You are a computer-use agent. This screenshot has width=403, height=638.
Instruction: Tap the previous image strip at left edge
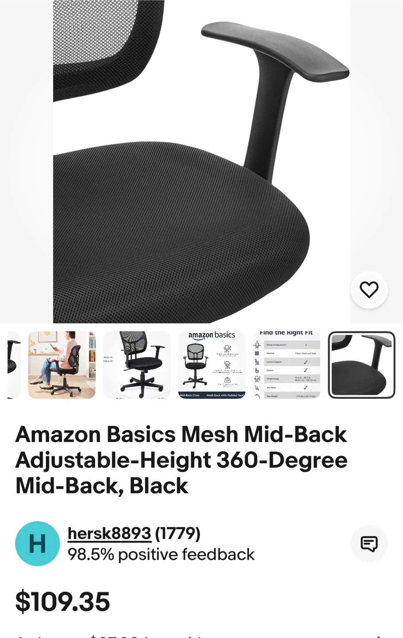(27, 162)
